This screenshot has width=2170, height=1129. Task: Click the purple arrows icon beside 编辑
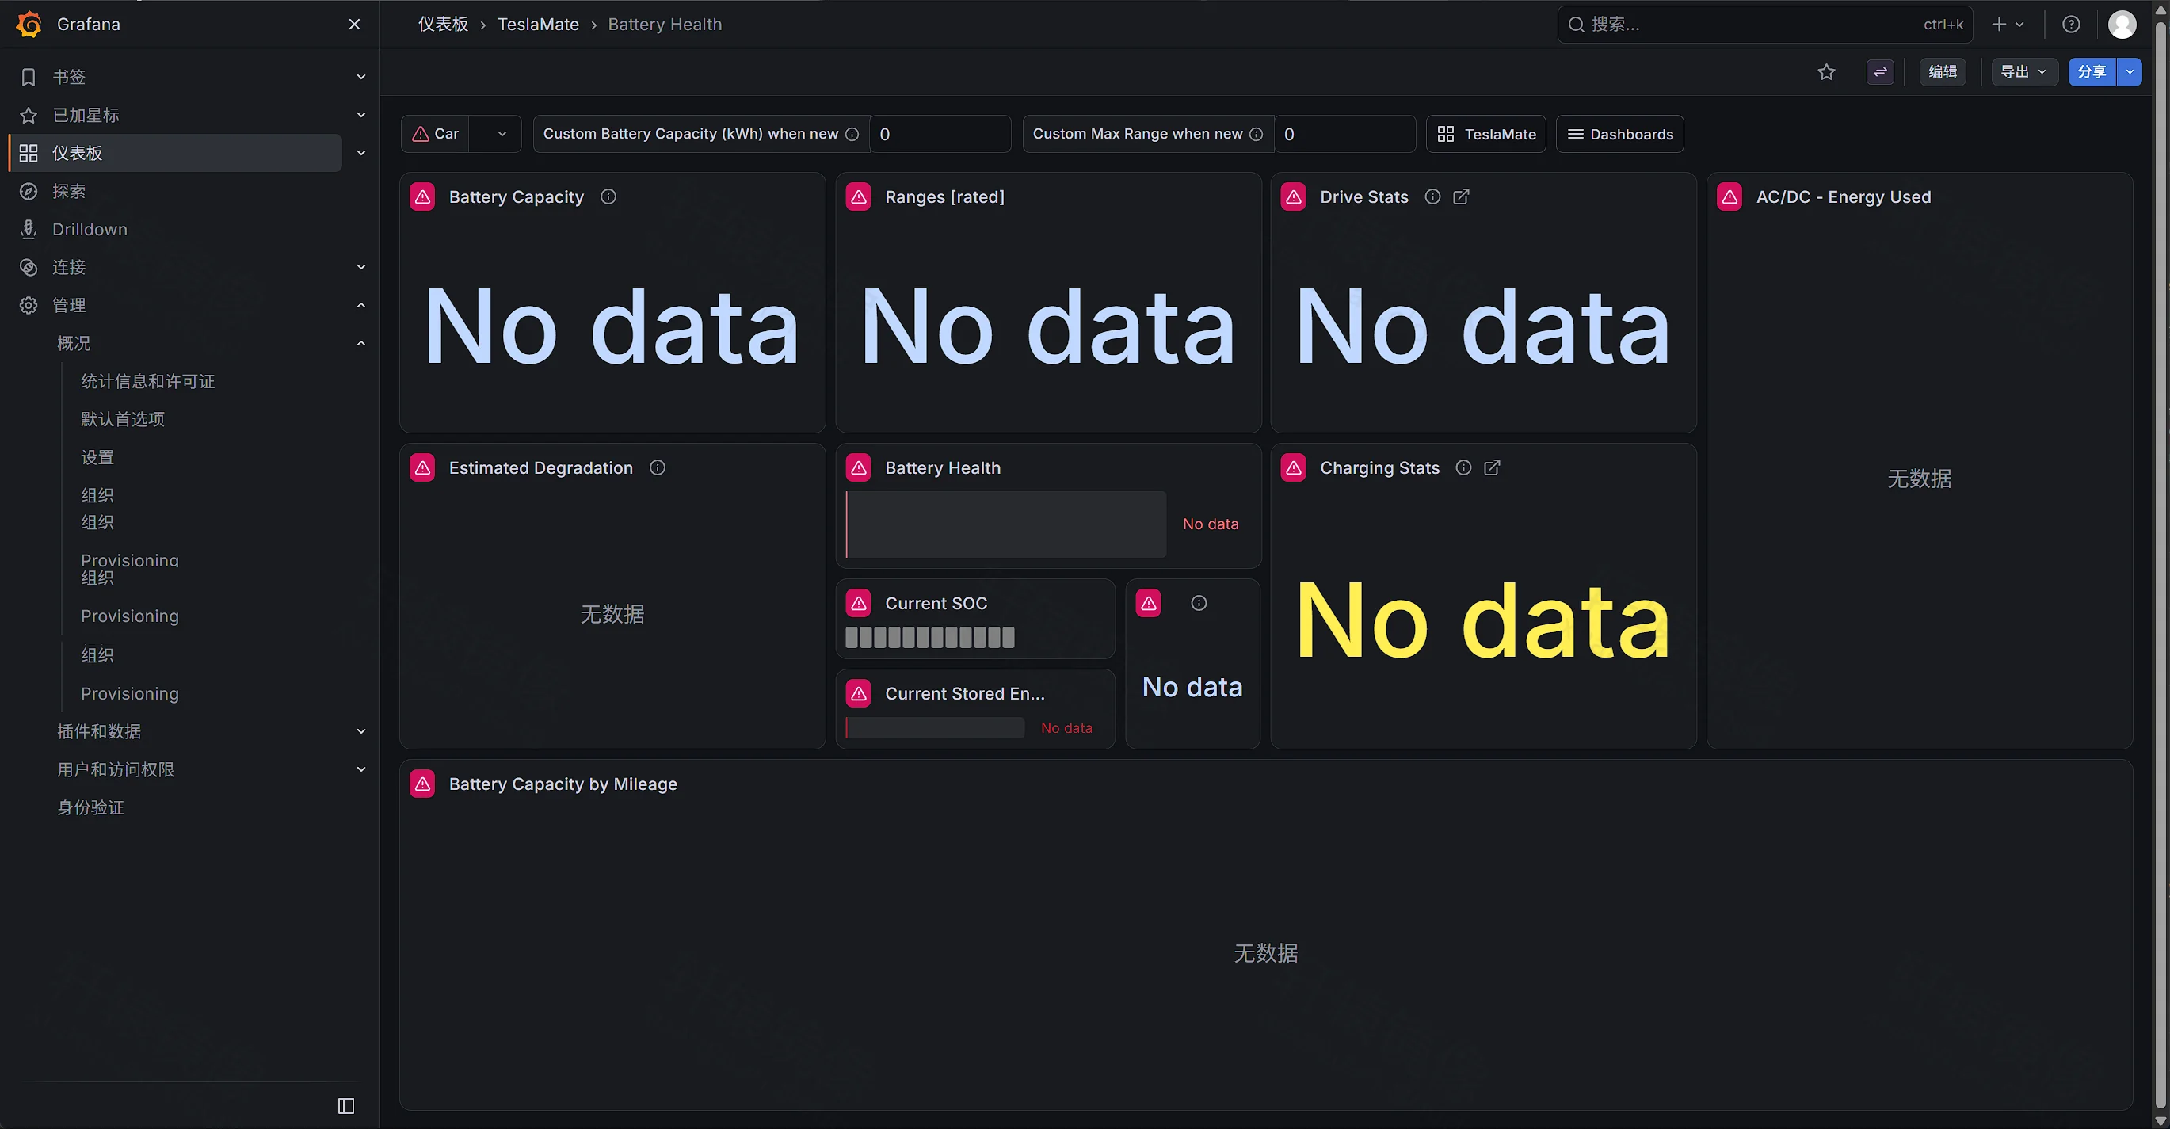(1880, 71)
